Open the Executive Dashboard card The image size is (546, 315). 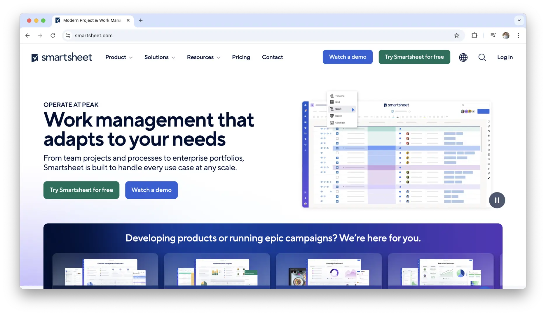[x=441, y=271]
